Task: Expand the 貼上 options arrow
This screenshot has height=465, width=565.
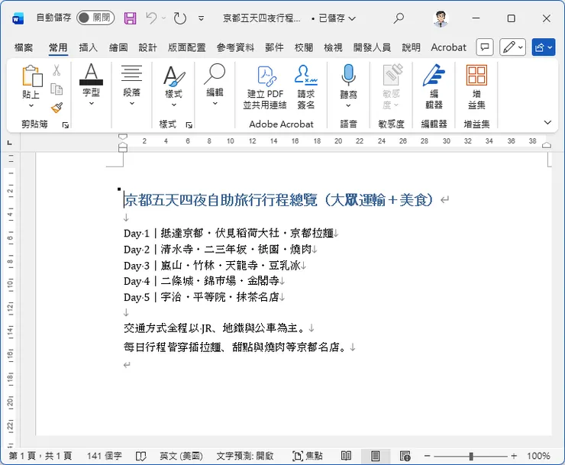Action: click(x=31, y=105)
